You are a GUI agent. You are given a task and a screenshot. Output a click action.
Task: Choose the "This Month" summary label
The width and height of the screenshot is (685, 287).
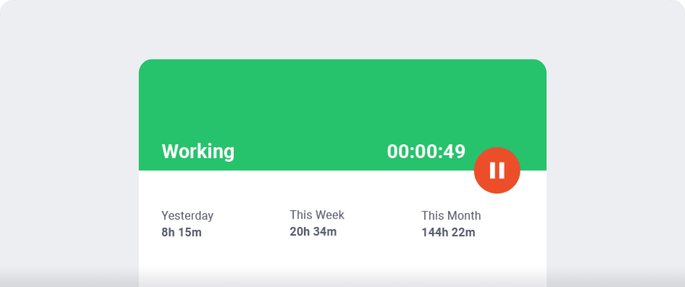point(451,216)
